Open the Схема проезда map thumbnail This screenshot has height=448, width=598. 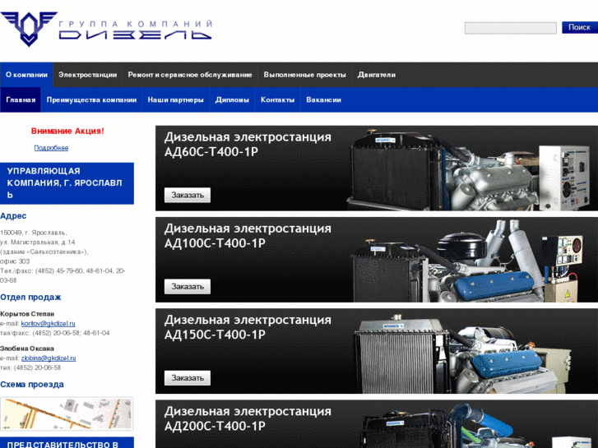pyautogui.click(x=67, y=413)
